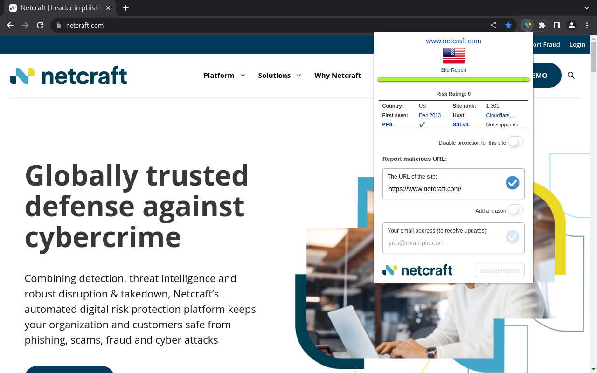597x373 pixels.
Task: Open the Solutions navigation item
Action: coord(274,75)
